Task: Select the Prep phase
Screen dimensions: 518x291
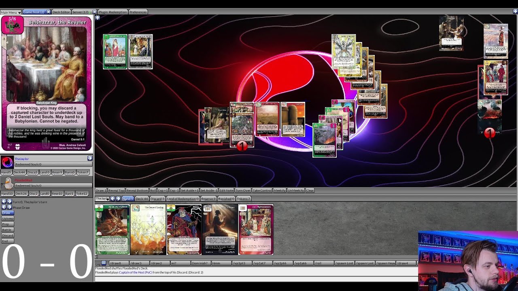Action: click(7, 224)
